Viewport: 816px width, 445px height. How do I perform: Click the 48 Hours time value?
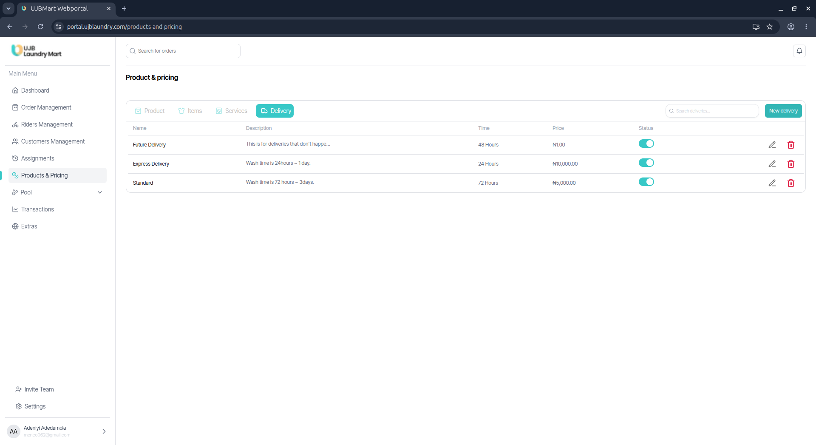[x=488, y=145]
